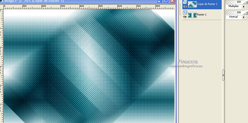The height and width of the screenshot is (123, 248).
Task: Open the Normal blend mode dropdown arrow
Action: coord(243,17)
